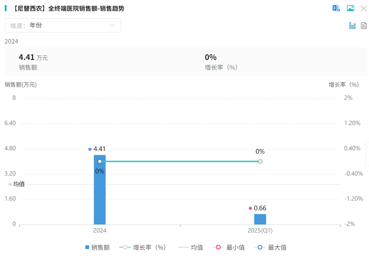Toggle 销售额 series in legend
Viewport: 369px width, 256px height.
coord(98,247)
